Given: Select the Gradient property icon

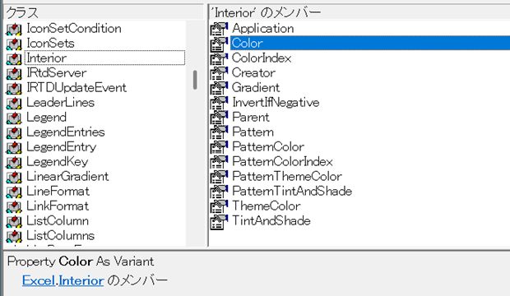Looking at the screenshot, I should [219, 88].
